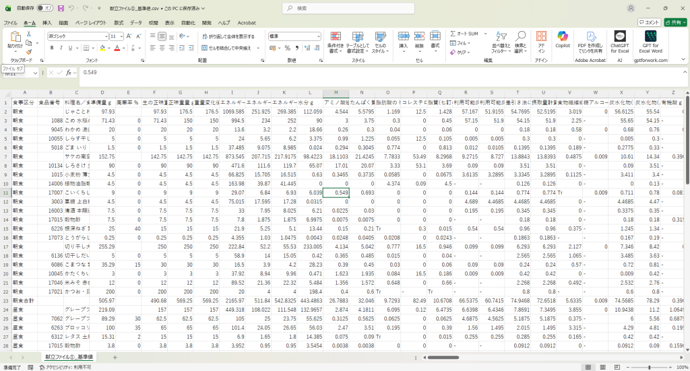690x371 pixels.
Task: Open the conditional formatting (条件付き書式) dropdown
Action: tap(335, 40)
